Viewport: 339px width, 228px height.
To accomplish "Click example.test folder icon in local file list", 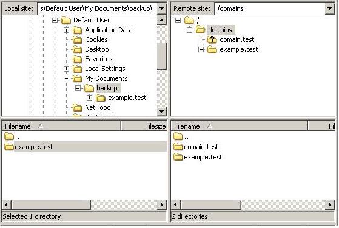I will (x=9, y=147).
